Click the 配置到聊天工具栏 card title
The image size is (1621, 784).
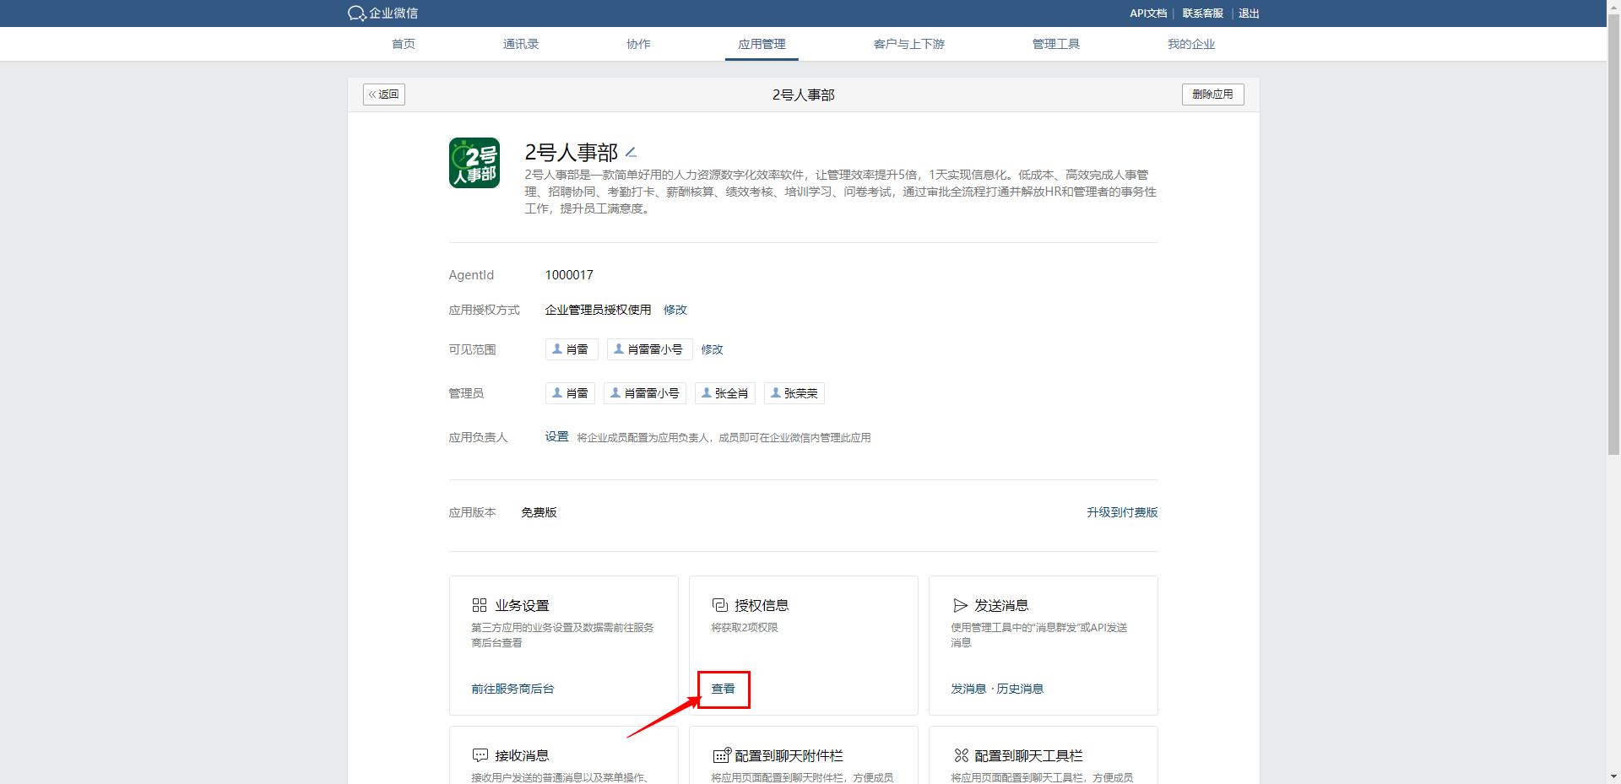pos(1028,755)
